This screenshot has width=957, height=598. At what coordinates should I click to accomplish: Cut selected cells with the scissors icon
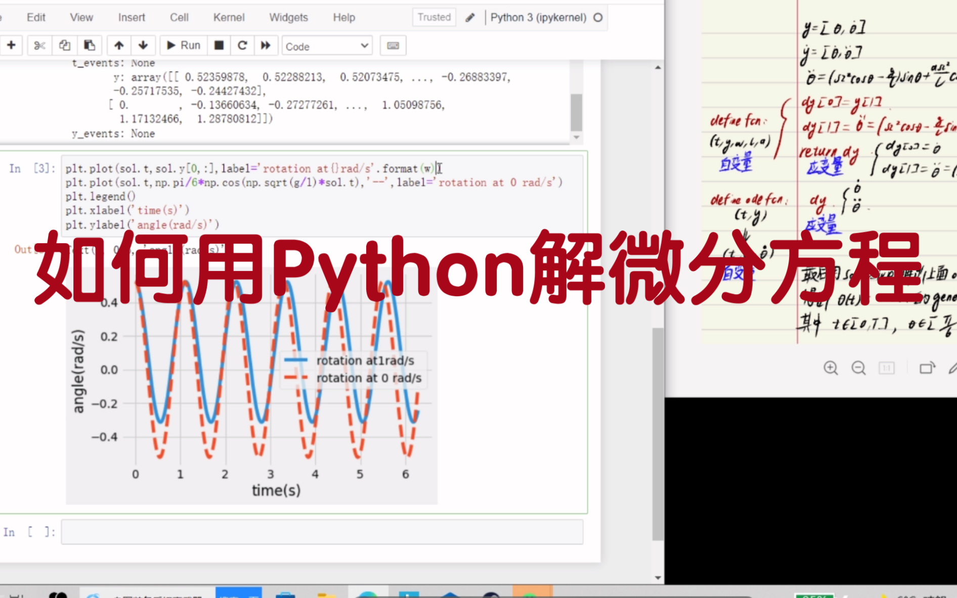click(x=39, y=45)
